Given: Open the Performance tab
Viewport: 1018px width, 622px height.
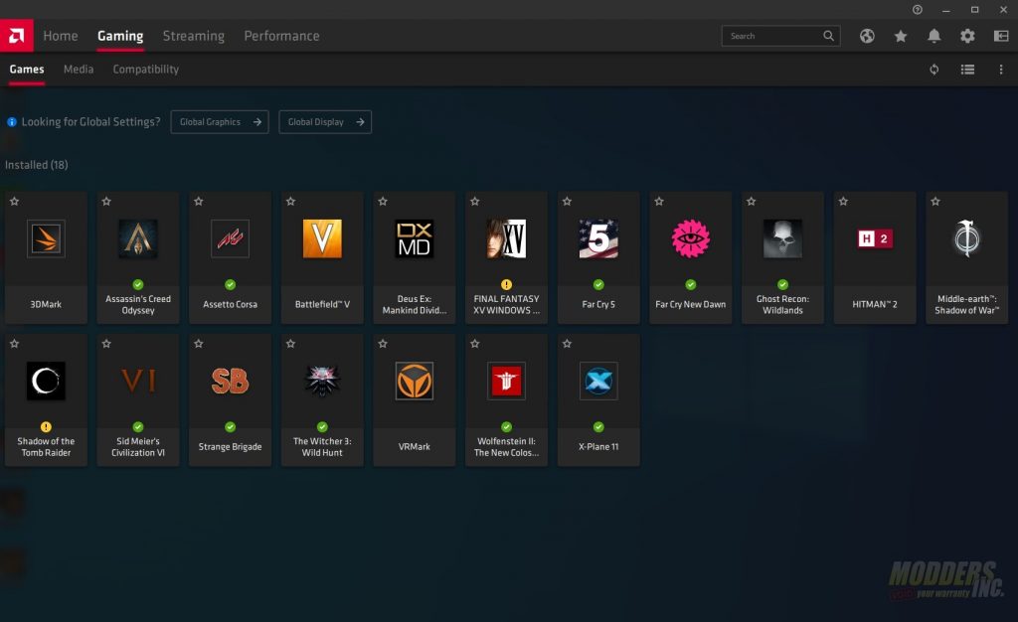Looking at the screenshot, I should click(x=281, y=36).
